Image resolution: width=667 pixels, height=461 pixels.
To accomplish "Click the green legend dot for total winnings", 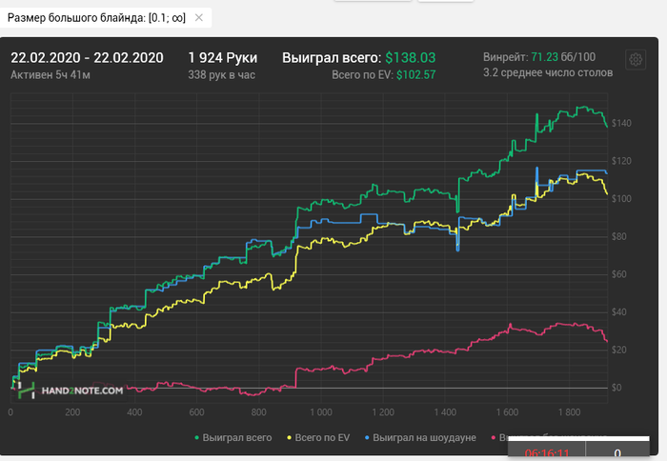I will 196,437.
